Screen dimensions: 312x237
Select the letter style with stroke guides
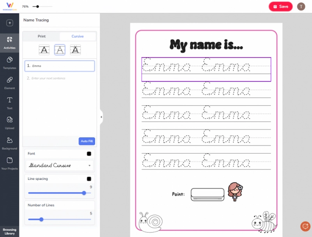click(x=74, y=49)
